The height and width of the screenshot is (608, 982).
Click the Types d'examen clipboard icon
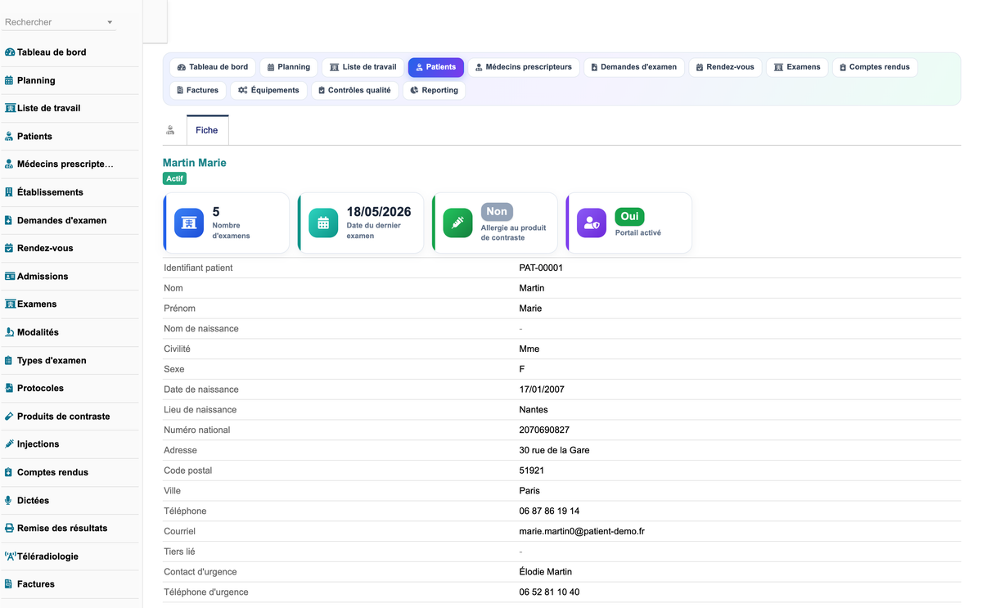(x=9, y=360)
